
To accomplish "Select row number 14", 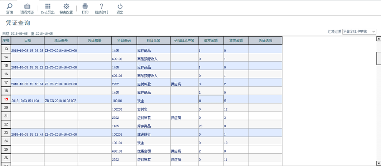I will [x=6, y=57].
